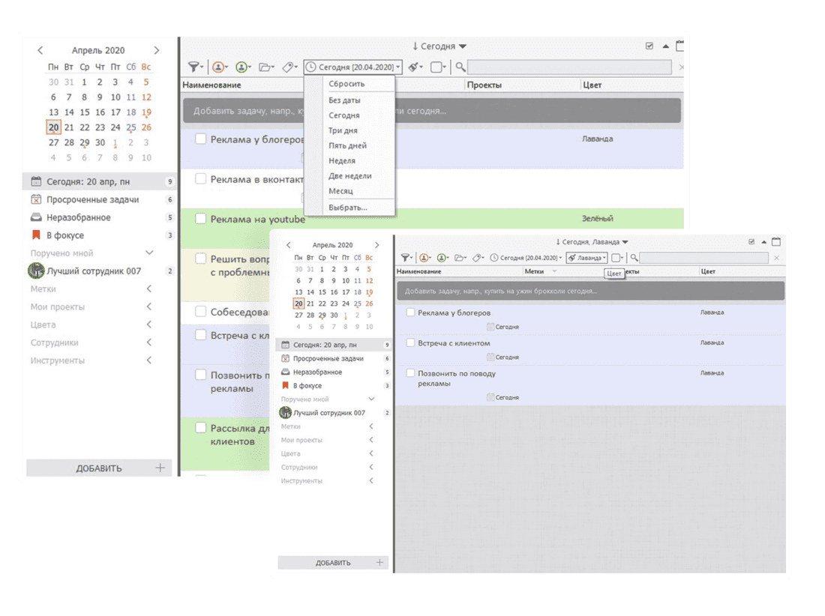
Task: Open the green author filter, back window
Action: click(242, 67)
